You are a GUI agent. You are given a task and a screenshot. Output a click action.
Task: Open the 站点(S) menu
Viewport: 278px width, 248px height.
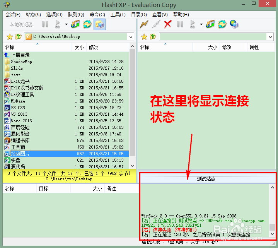pyautogui.click(x=33, y=15)
